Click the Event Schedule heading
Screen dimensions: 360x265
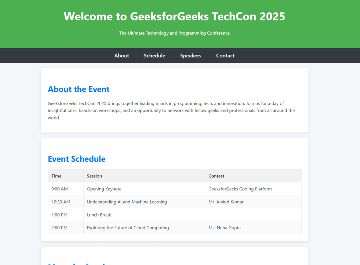76,159
